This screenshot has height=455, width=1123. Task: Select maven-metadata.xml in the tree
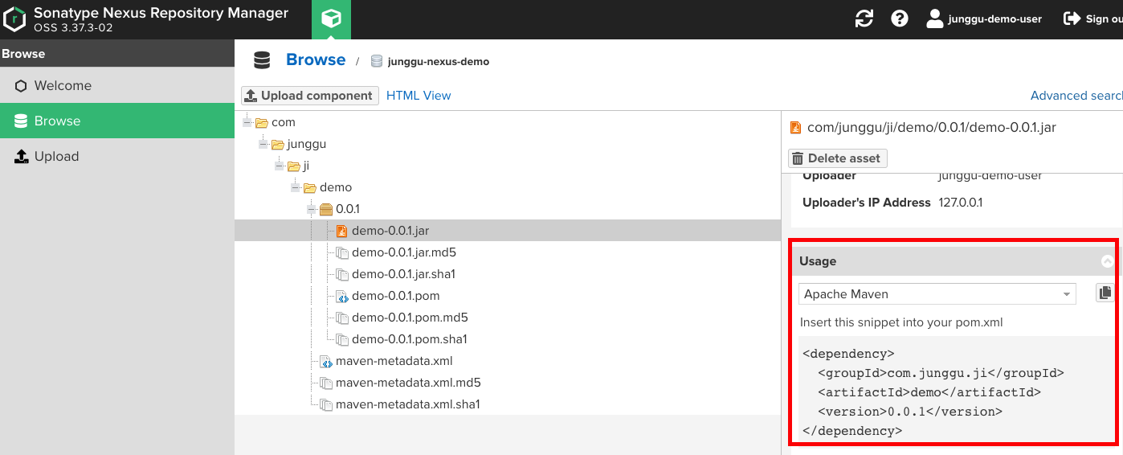(394, 361)
